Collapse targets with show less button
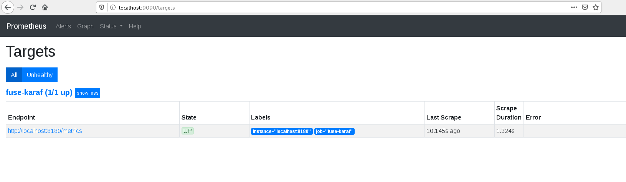Screen dimensions: 626x182 click(x=88, y=93)
